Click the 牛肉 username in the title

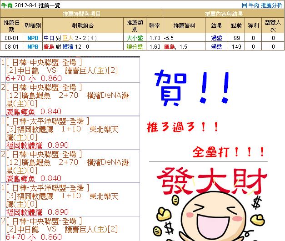[7, 5]
